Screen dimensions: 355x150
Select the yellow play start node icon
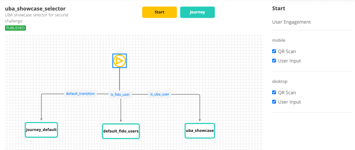(120, 61)
